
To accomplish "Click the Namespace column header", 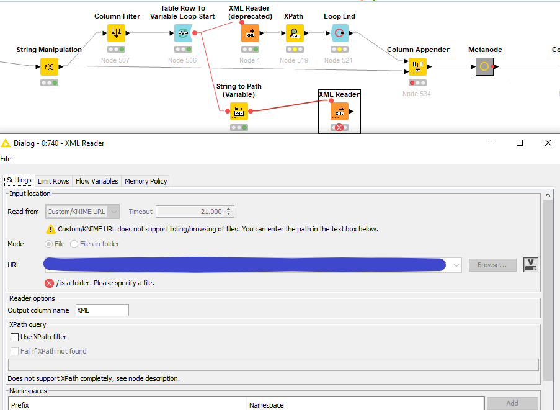I will [365, 405].
